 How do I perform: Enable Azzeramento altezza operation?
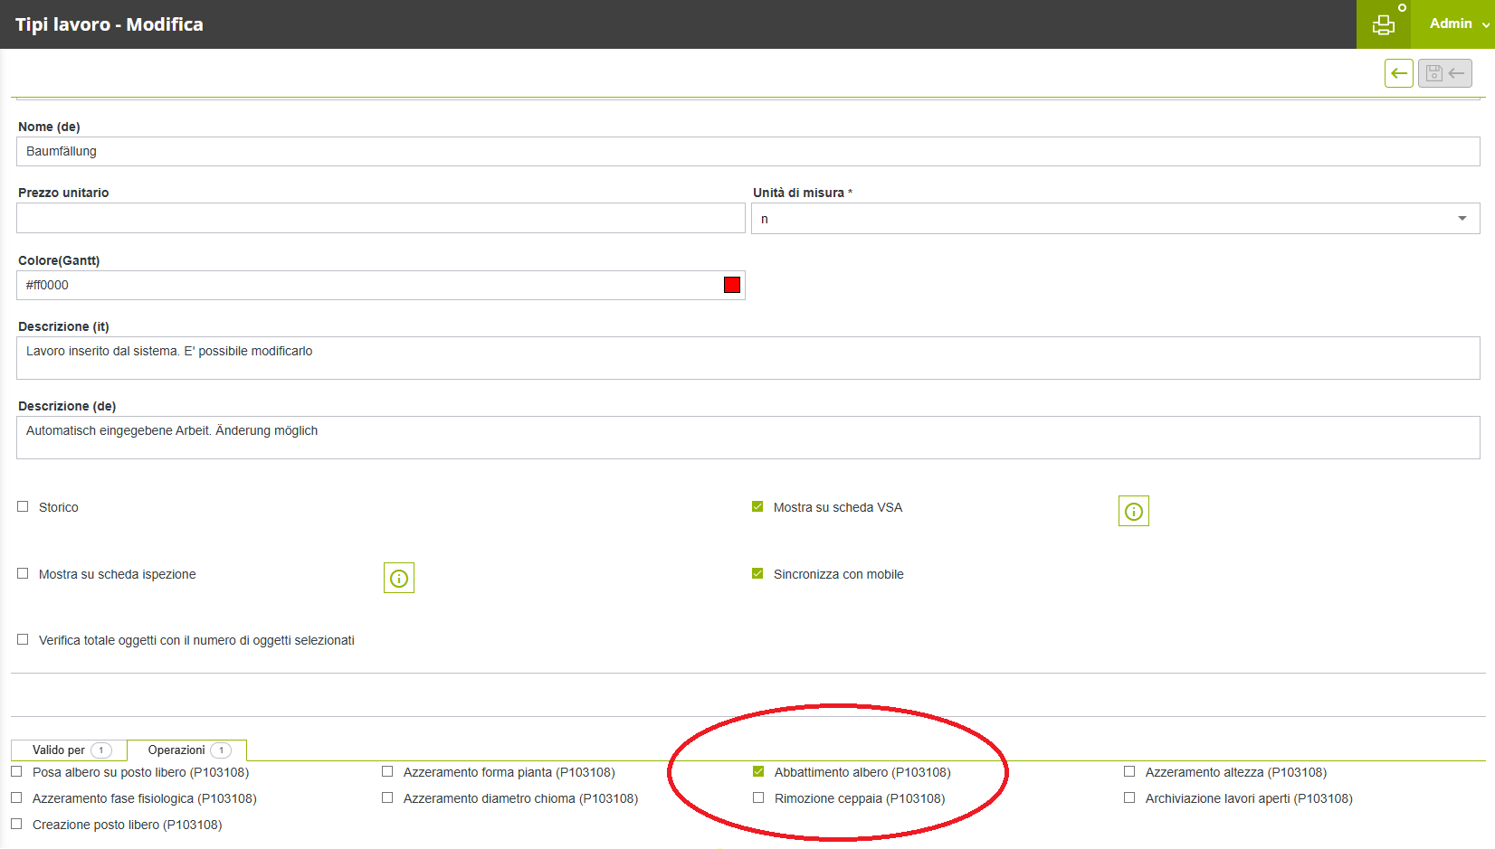pyautogui.click(x=1129, y=772)
